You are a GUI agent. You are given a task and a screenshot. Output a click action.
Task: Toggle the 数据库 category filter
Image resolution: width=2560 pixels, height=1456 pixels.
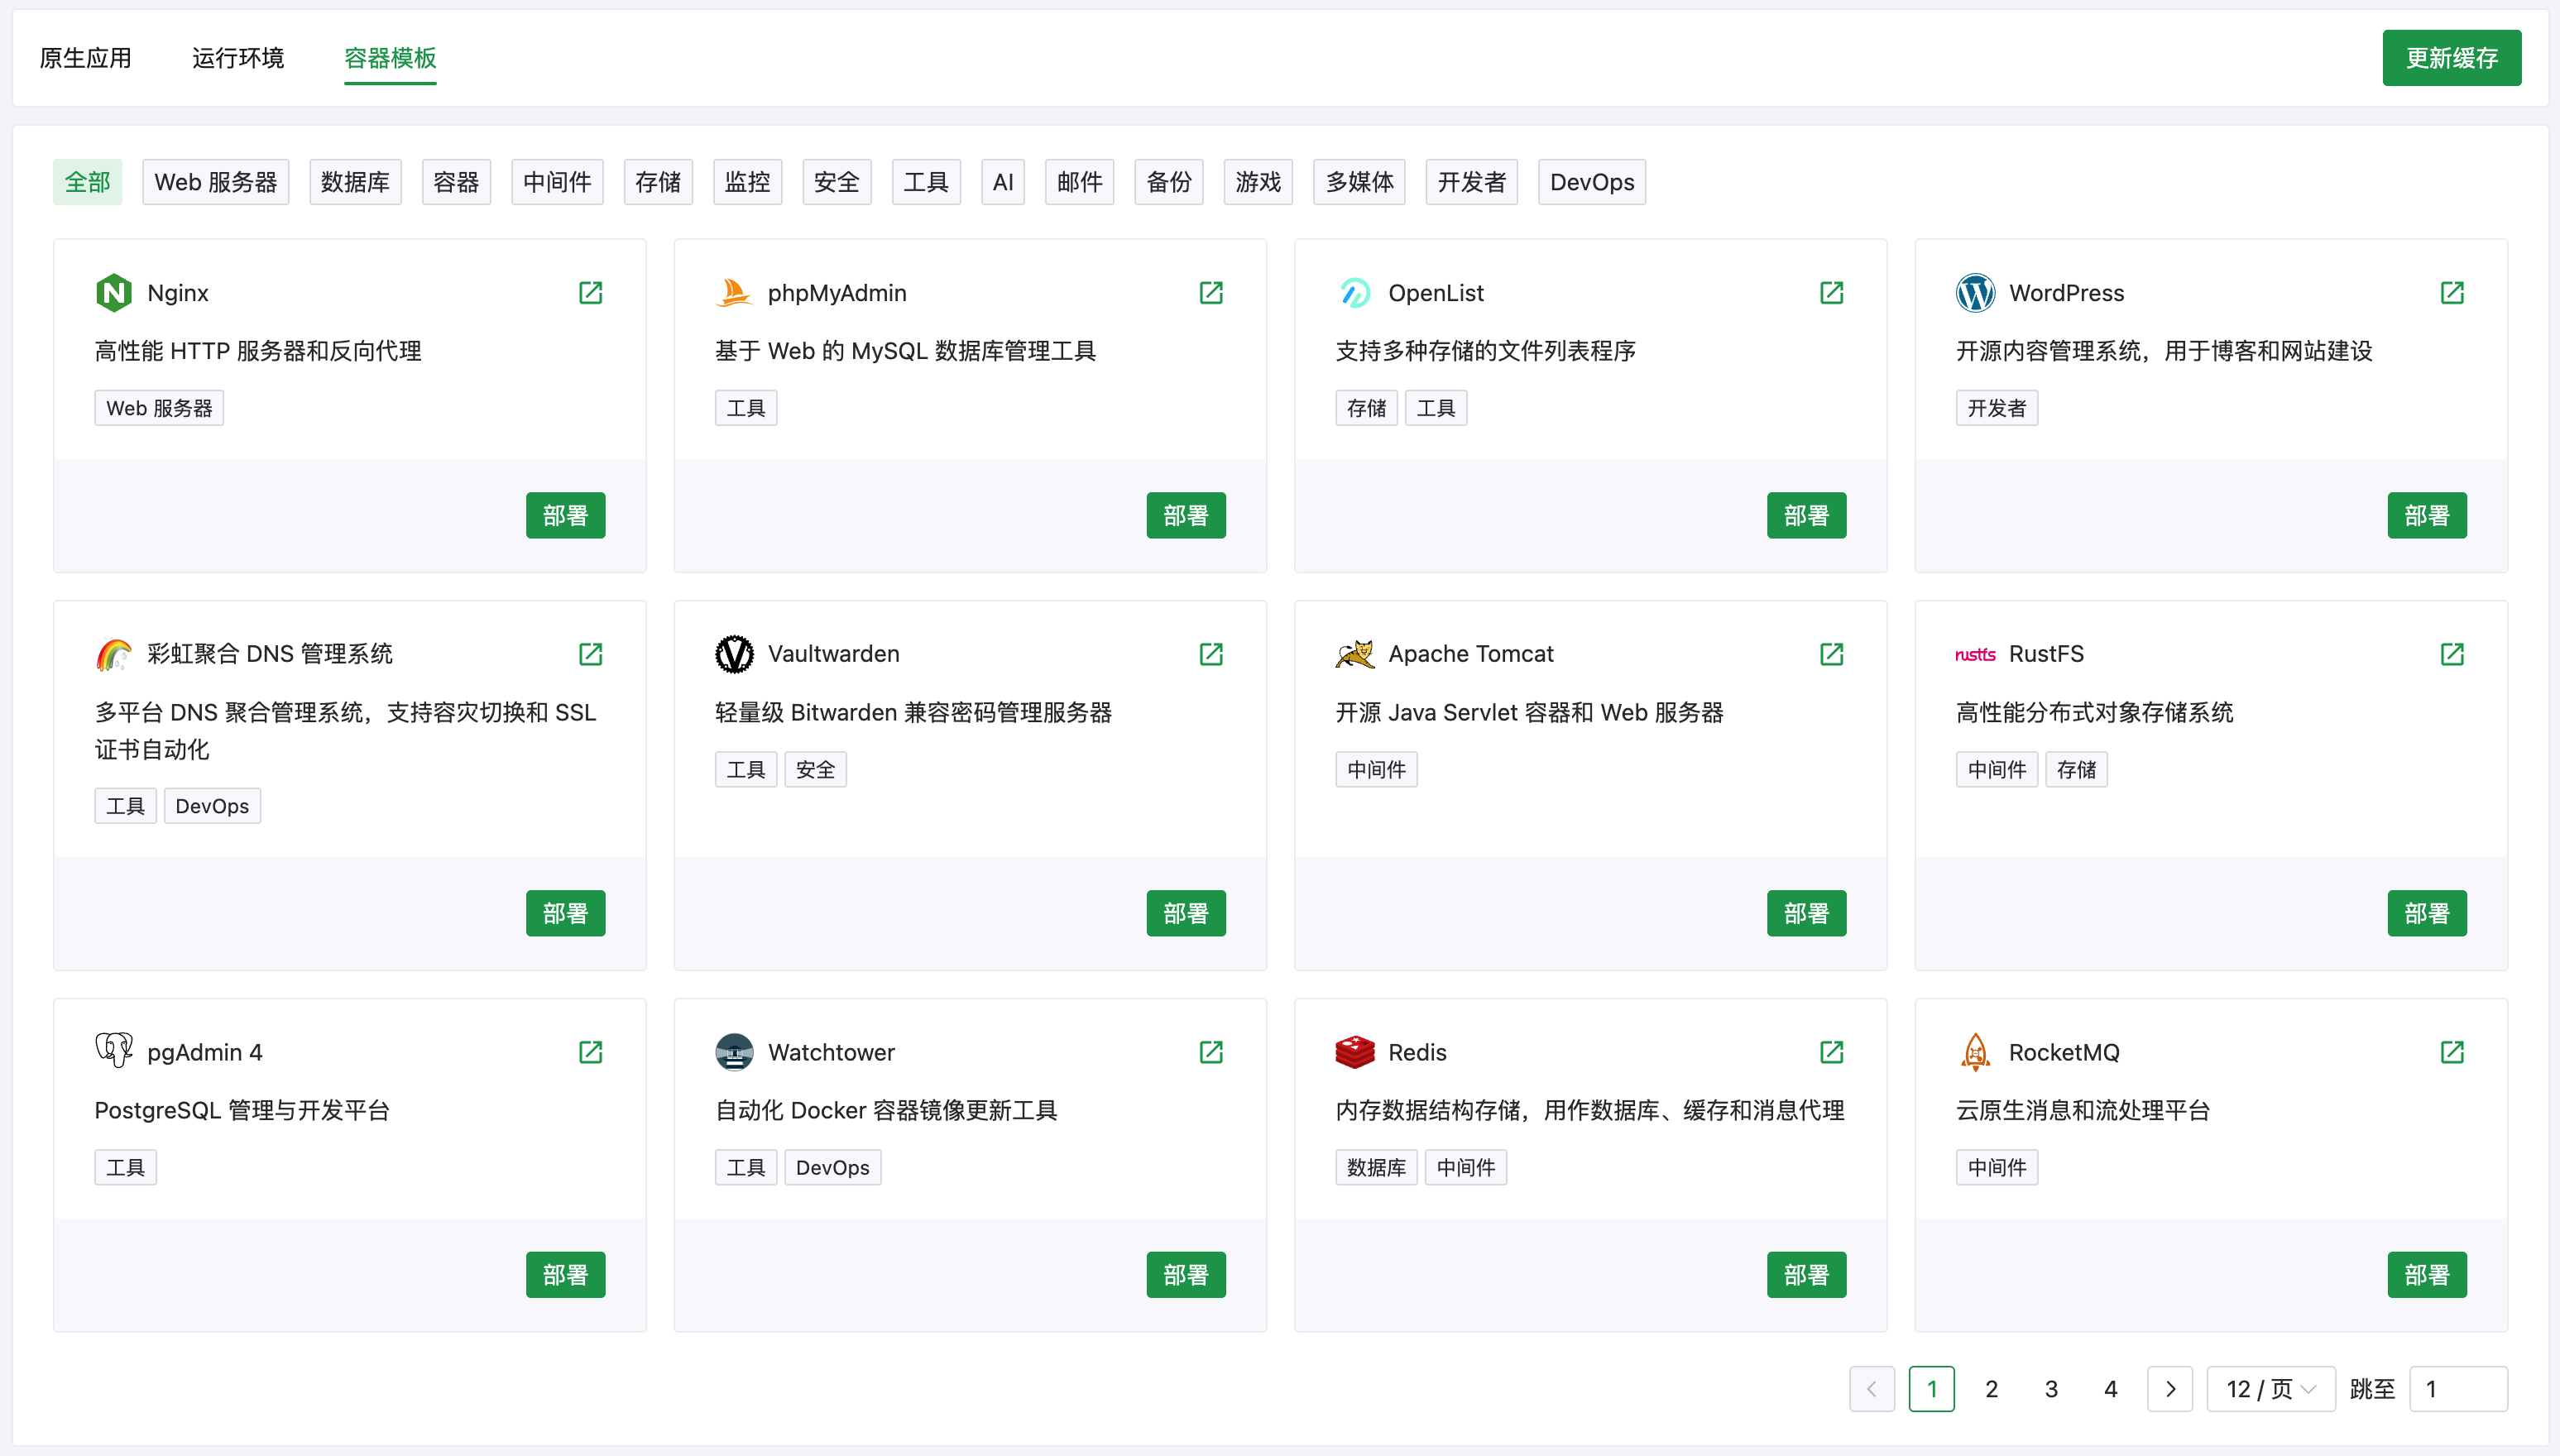pyautogui.click(x=355, y=181)
